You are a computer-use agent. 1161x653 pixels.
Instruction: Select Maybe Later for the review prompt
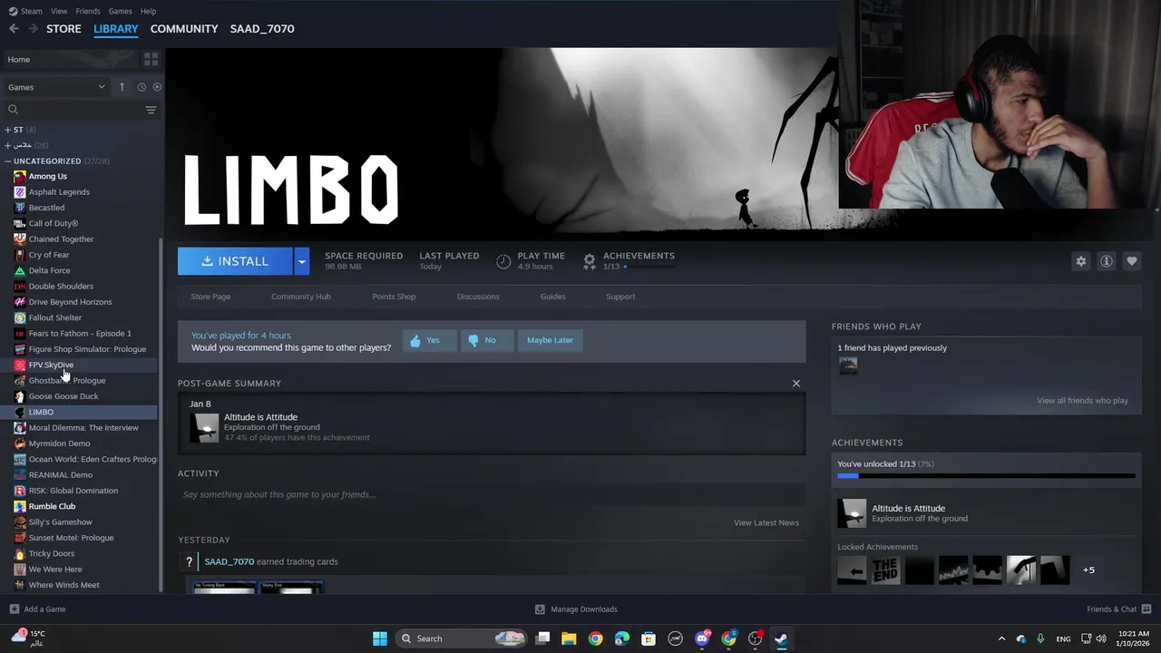[x=550, y=340]
